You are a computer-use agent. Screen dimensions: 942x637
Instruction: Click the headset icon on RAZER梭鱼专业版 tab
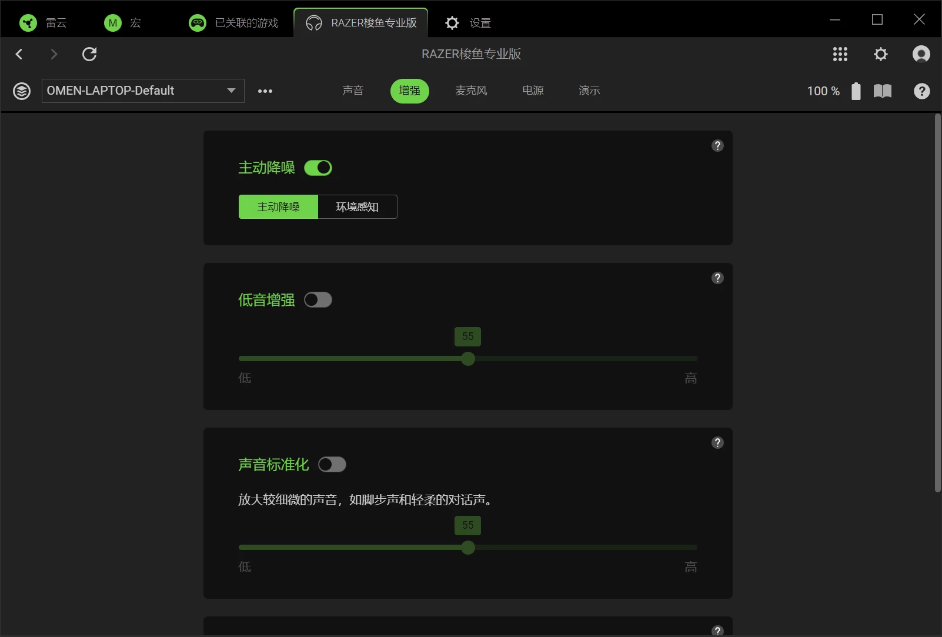click(314, 23)
